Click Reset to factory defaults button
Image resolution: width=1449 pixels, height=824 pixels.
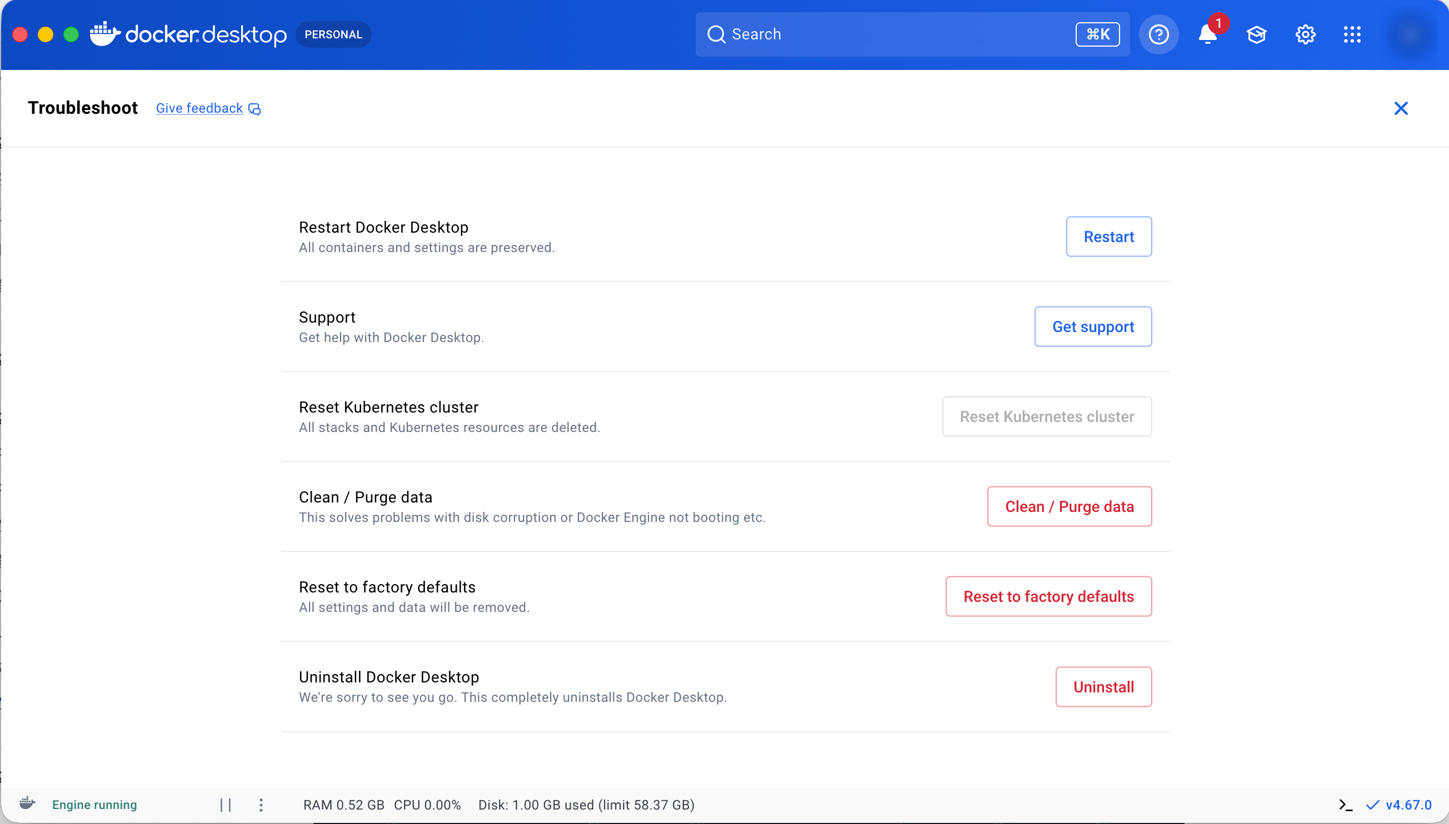1048,596
